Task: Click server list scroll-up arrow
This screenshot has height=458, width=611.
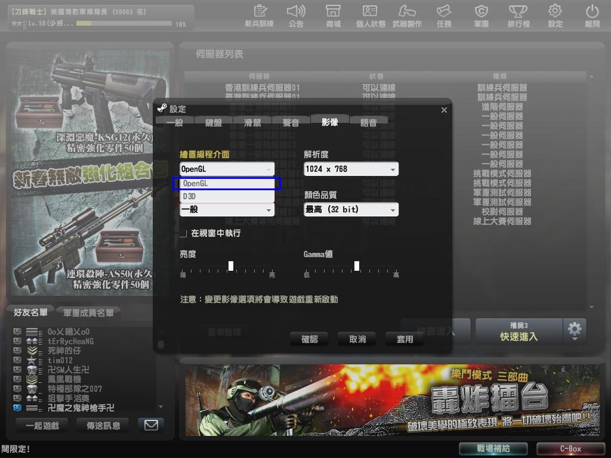Action: 591,77
